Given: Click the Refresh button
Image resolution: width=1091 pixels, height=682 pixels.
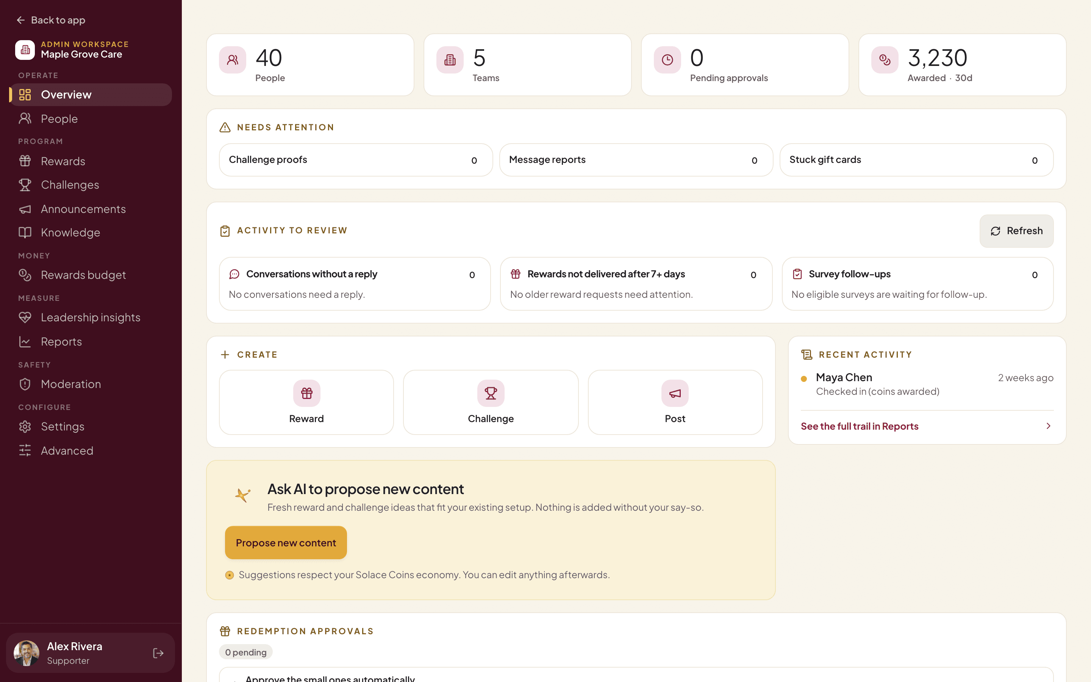Looking at the screenshot, I should [x=1016, y=231].
